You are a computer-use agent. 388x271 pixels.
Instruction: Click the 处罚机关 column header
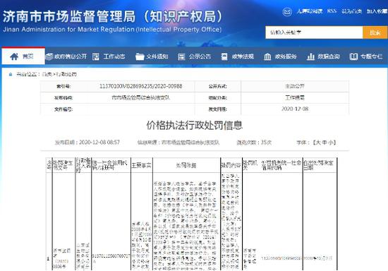click(x=250, y=165)
